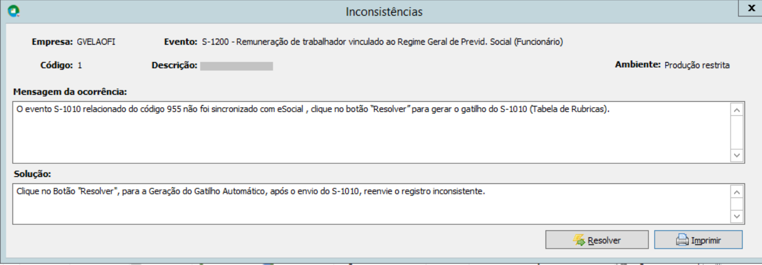Click the Mensagem da ocorrência label

70,92
